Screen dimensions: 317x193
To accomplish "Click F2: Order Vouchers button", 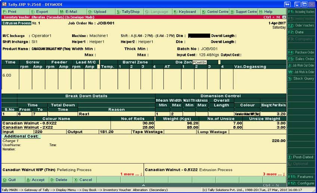I will (301, 25).
